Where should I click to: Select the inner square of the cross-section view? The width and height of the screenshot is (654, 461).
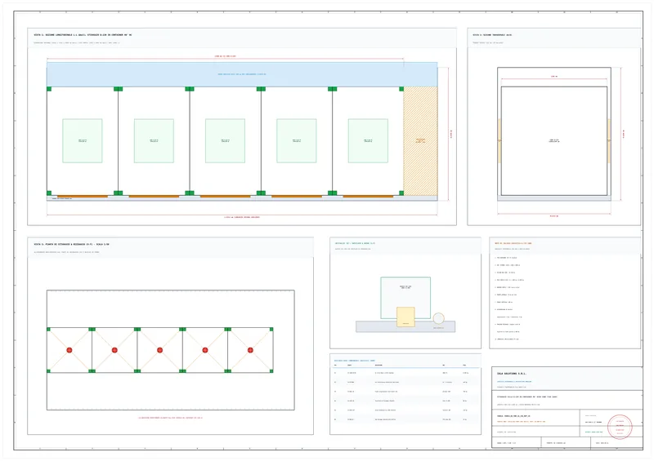click(x=554, y=141)
